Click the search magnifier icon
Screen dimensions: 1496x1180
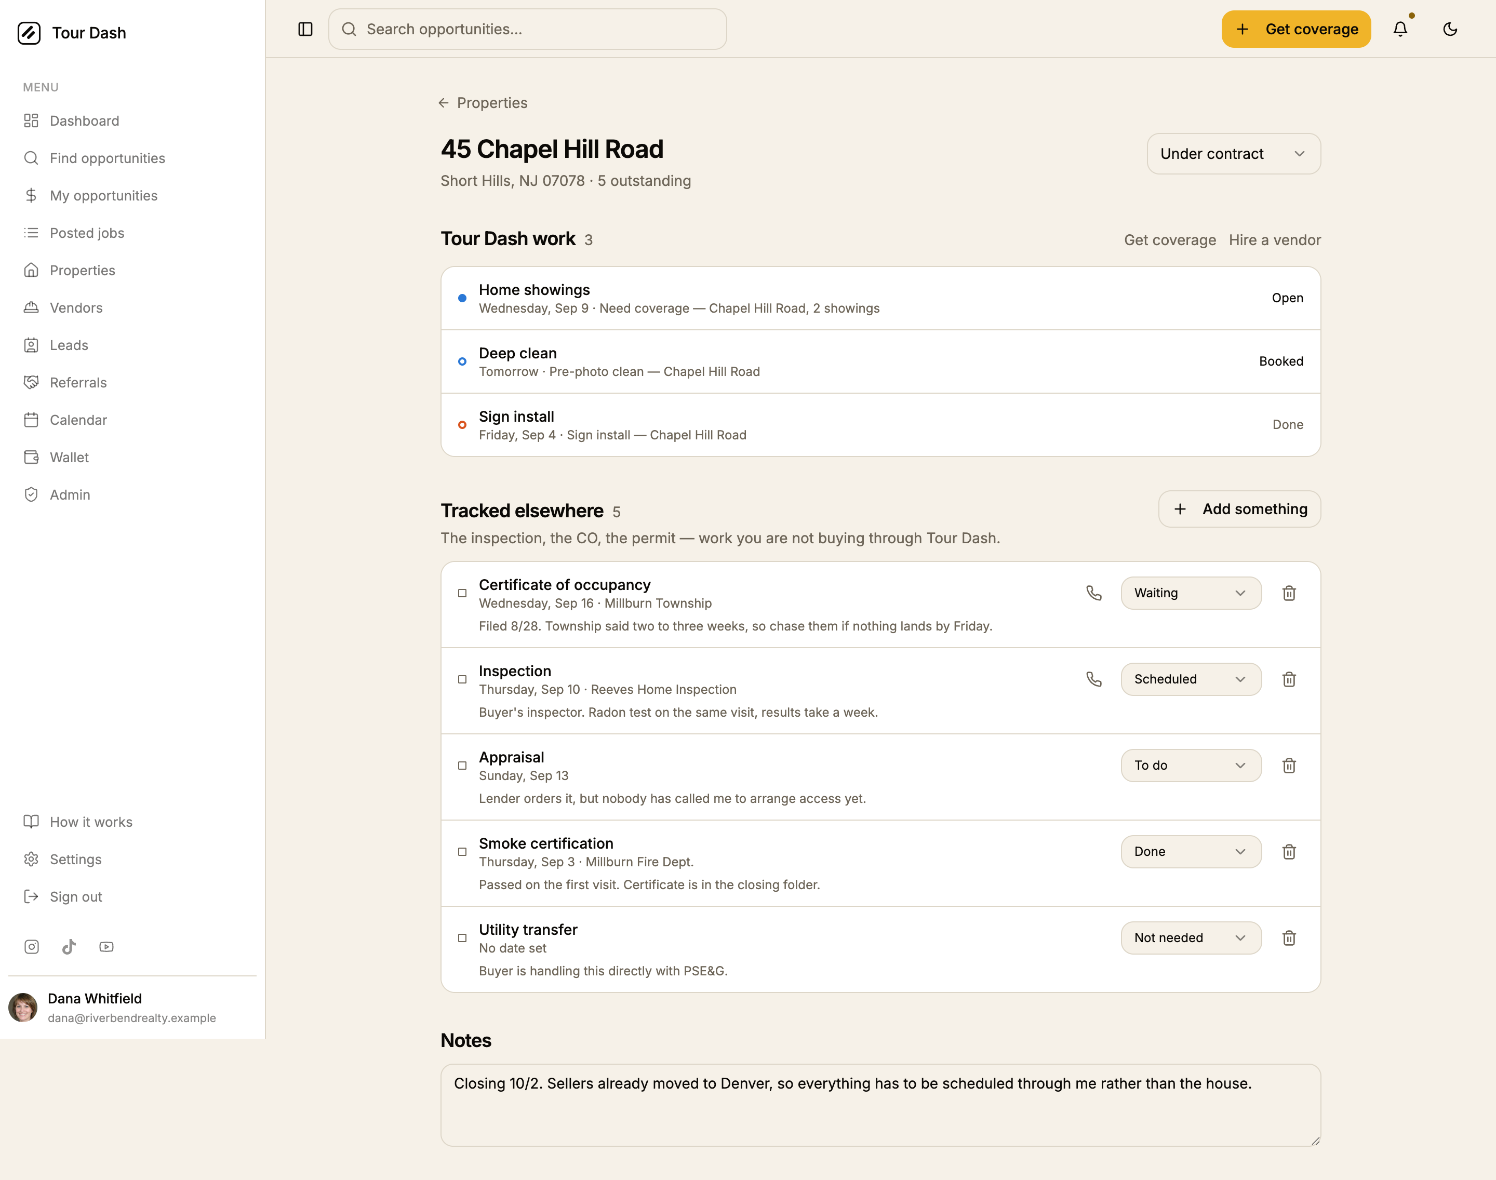click(349, 29)
